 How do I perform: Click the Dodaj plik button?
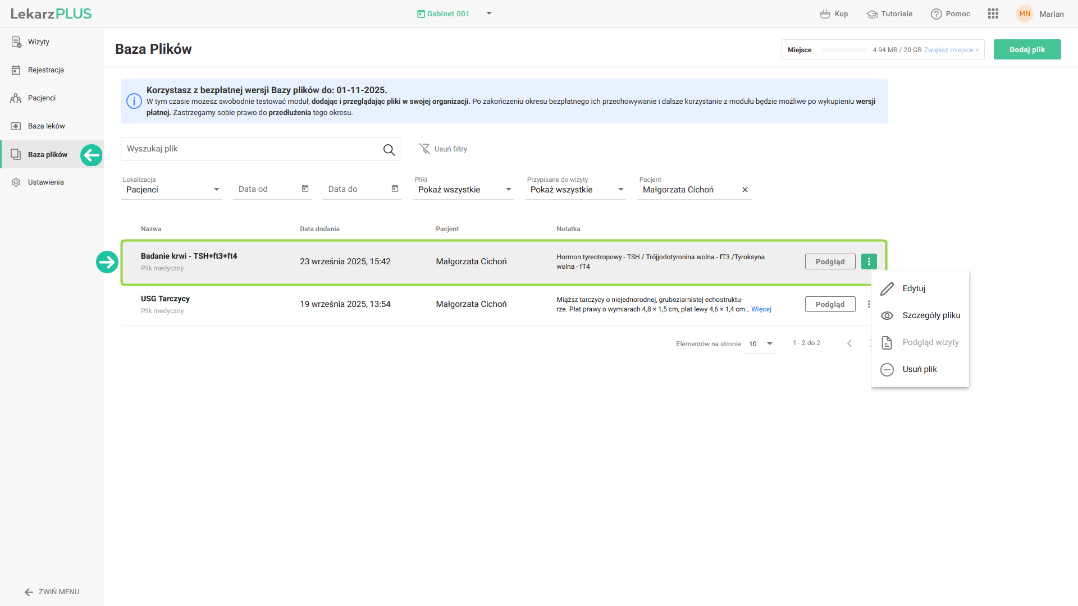(1027, 49)
